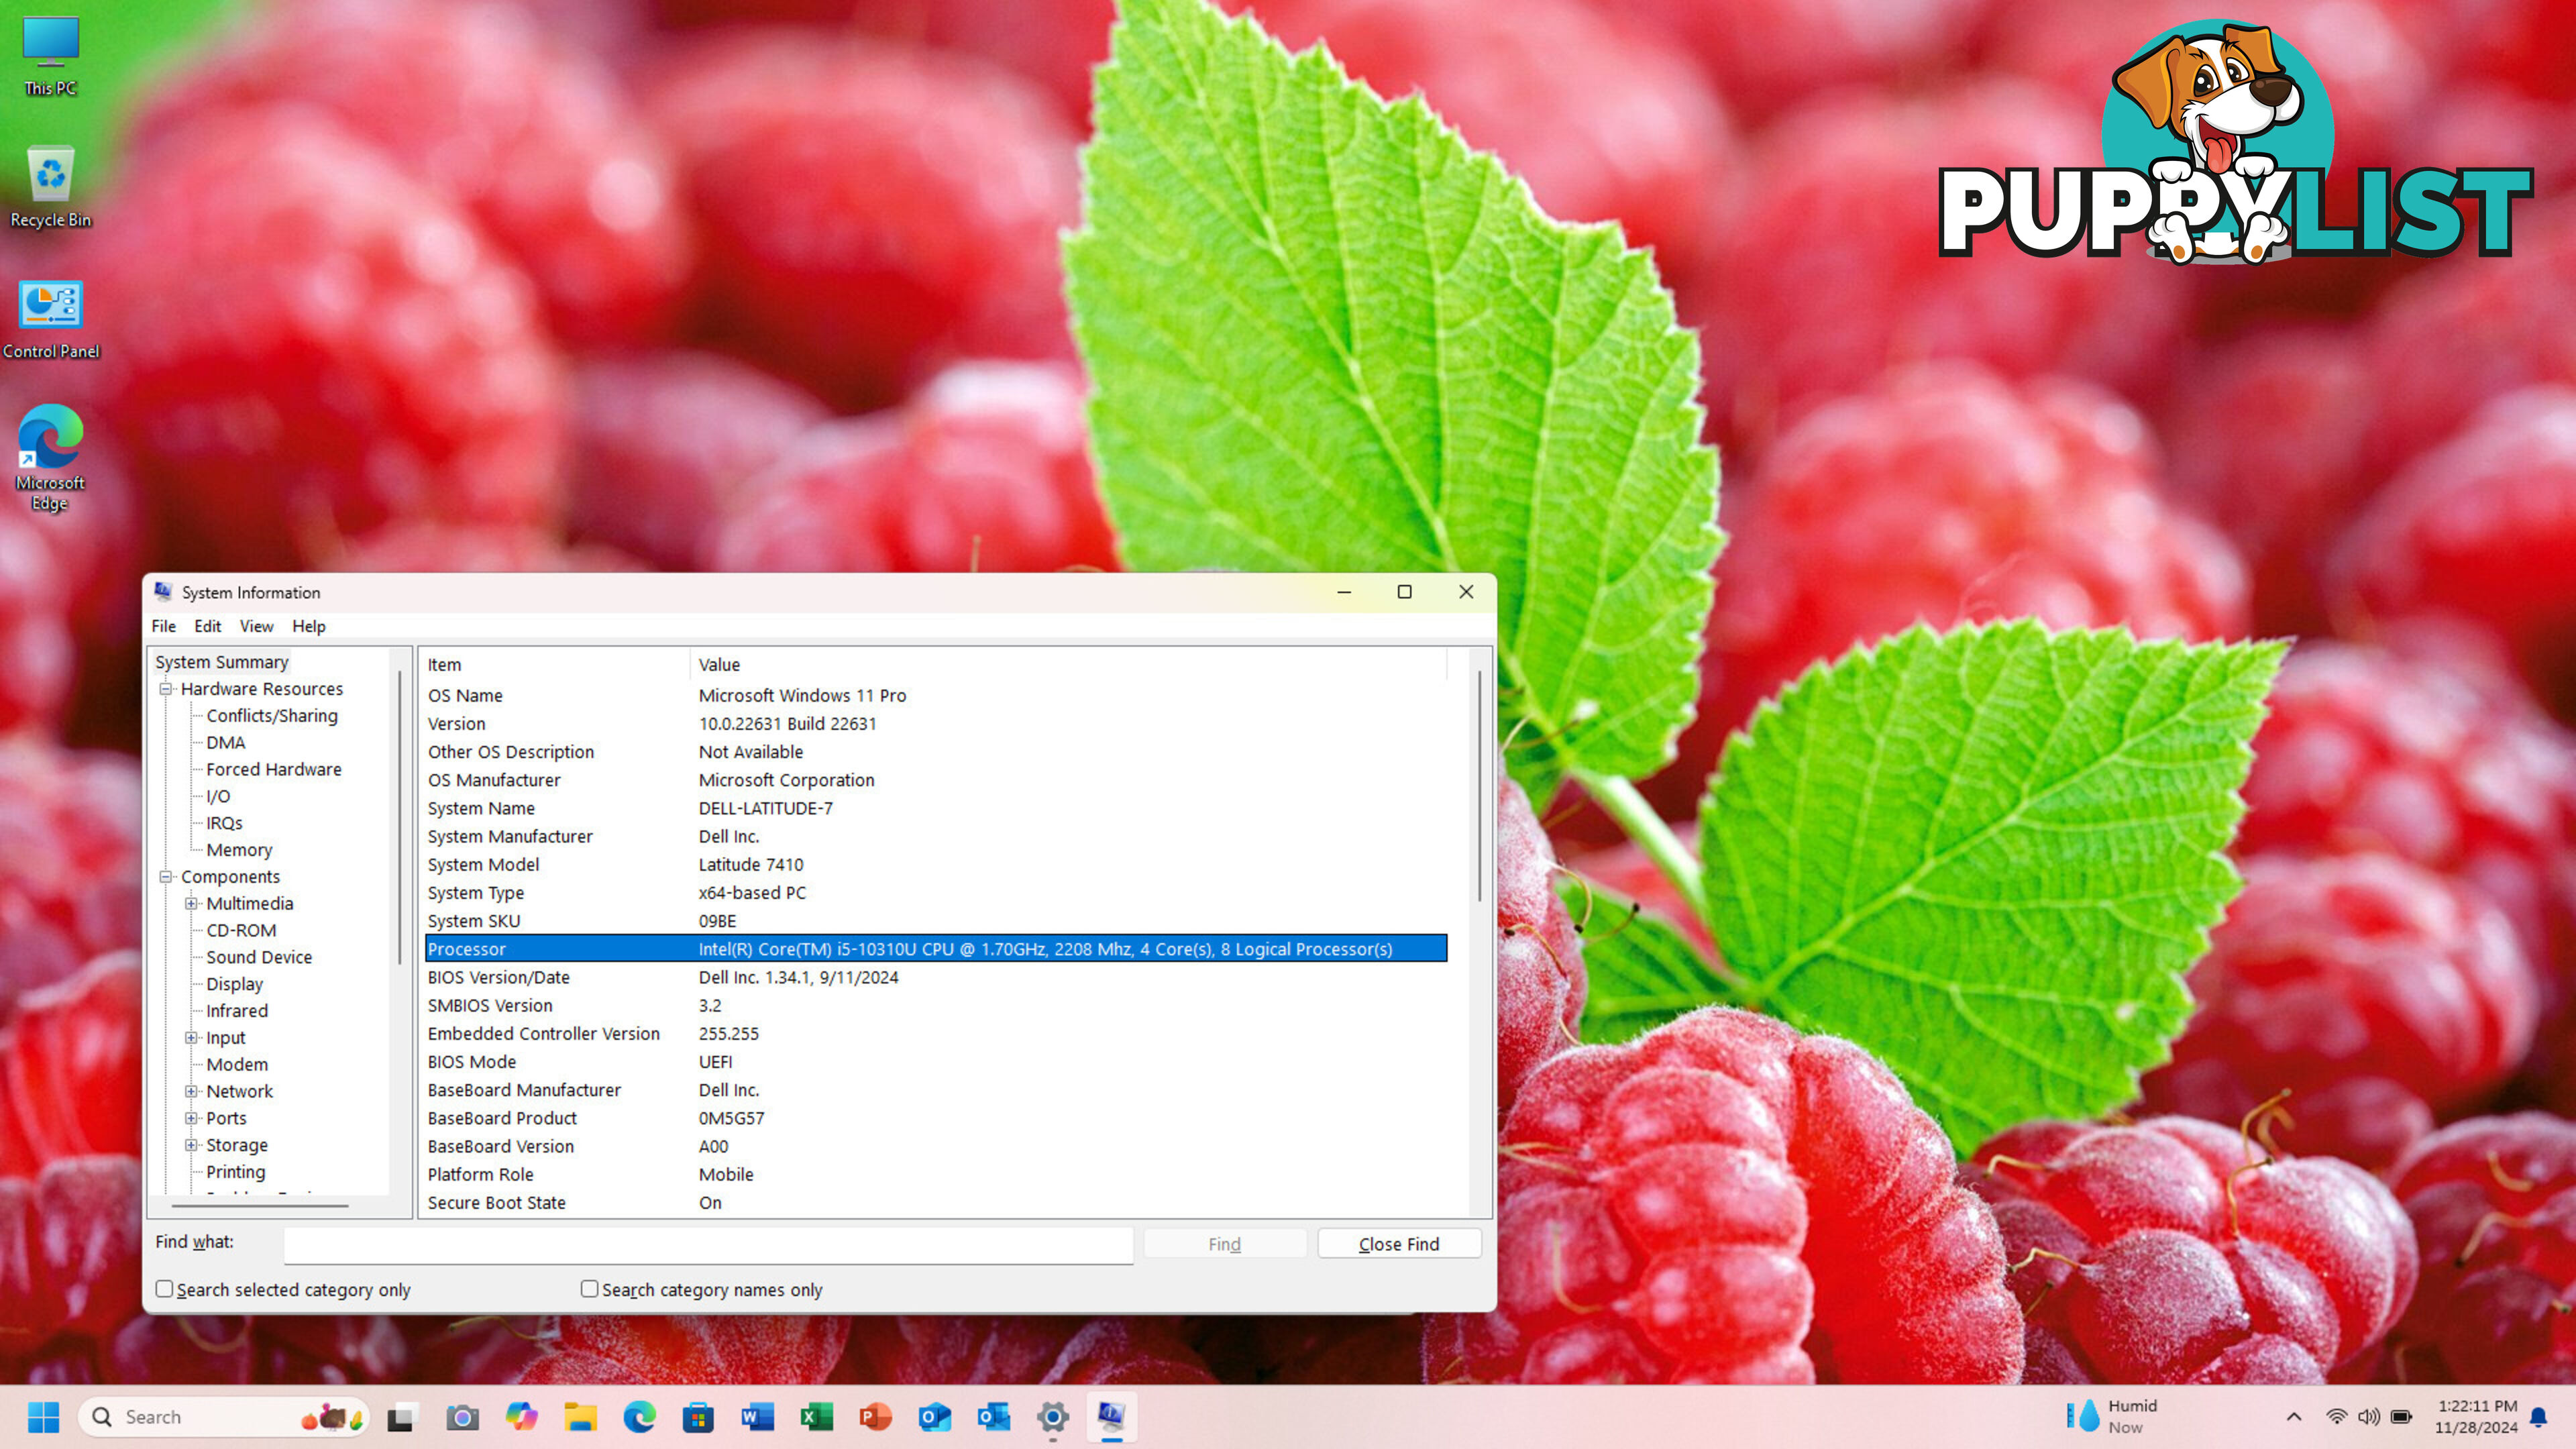Select Forced Hardware tree item
The height and width of the screenshot is (1449, 2576).
pyautogui.click(x=274, y=770)
